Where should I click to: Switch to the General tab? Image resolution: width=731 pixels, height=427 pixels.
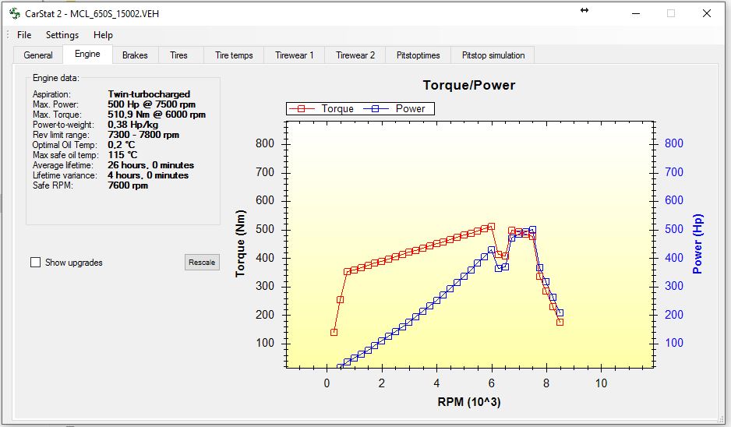38,55
